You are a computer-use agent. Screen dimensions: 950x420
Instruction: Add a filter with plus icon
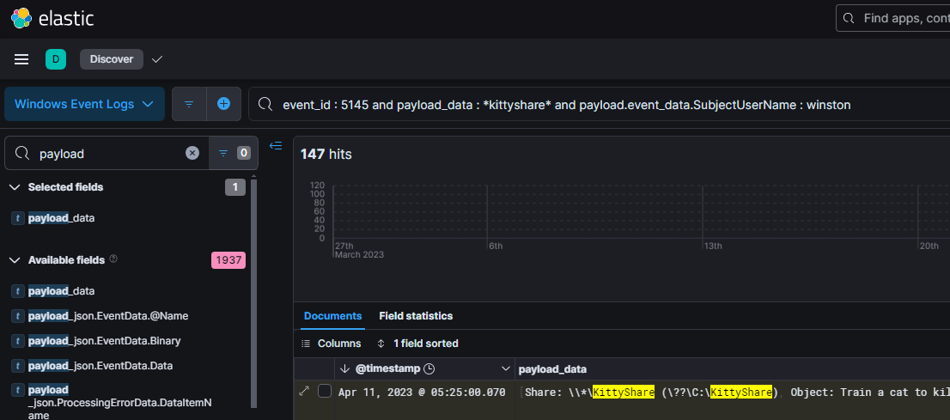point(223,104)
